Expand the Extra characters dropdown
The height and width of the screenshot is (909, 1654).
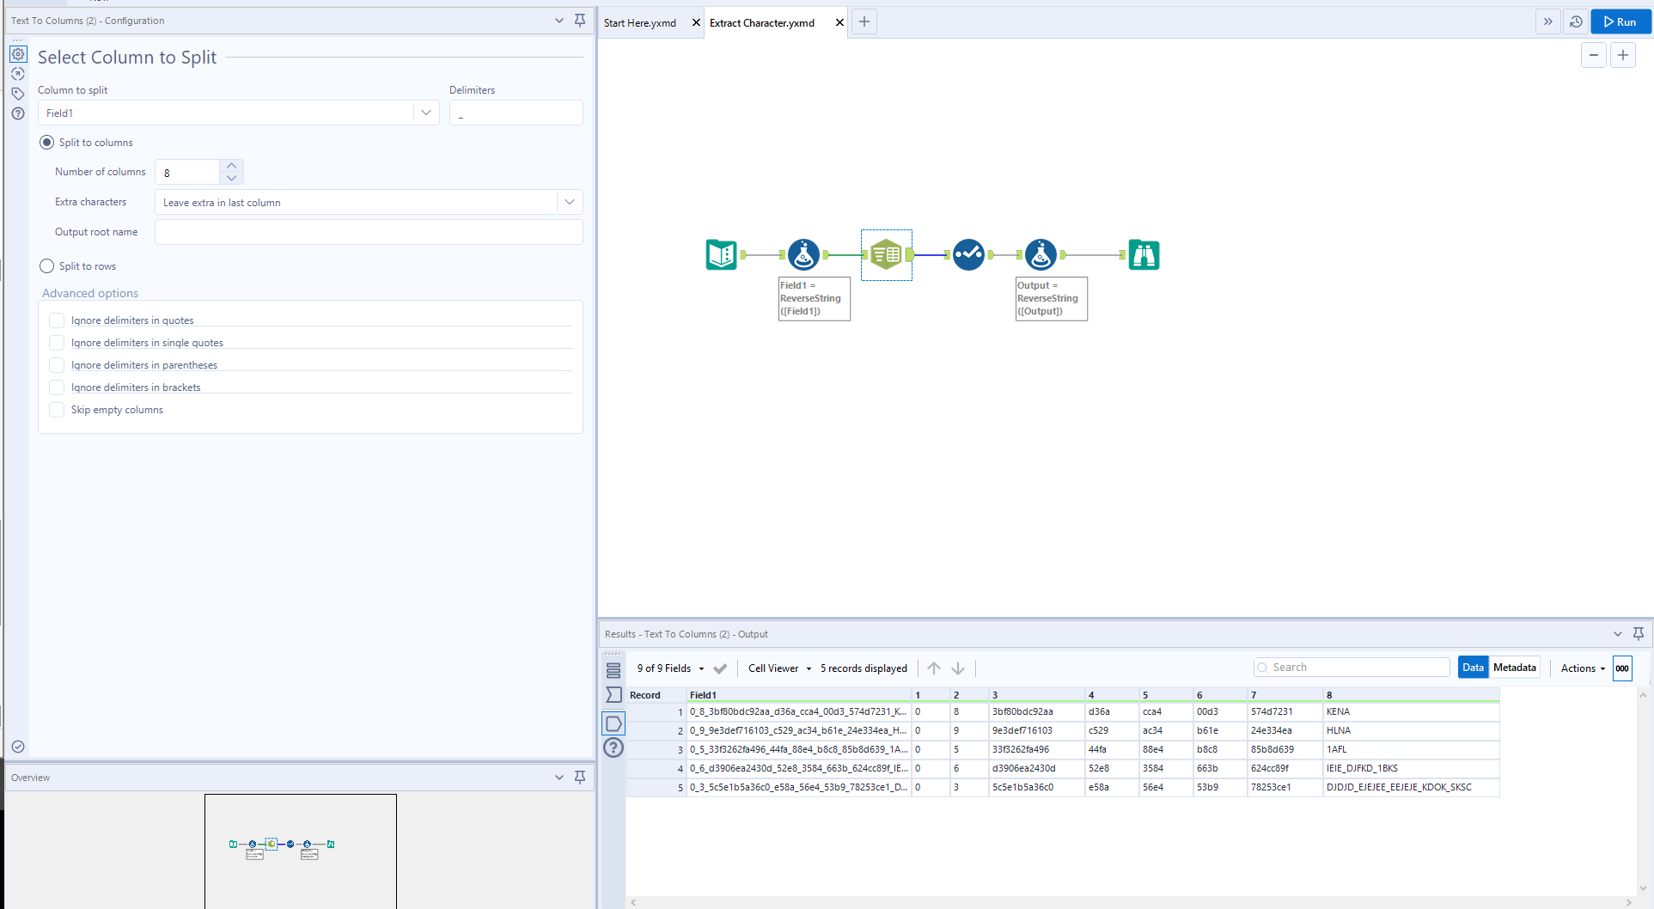[x=569, y=203]
